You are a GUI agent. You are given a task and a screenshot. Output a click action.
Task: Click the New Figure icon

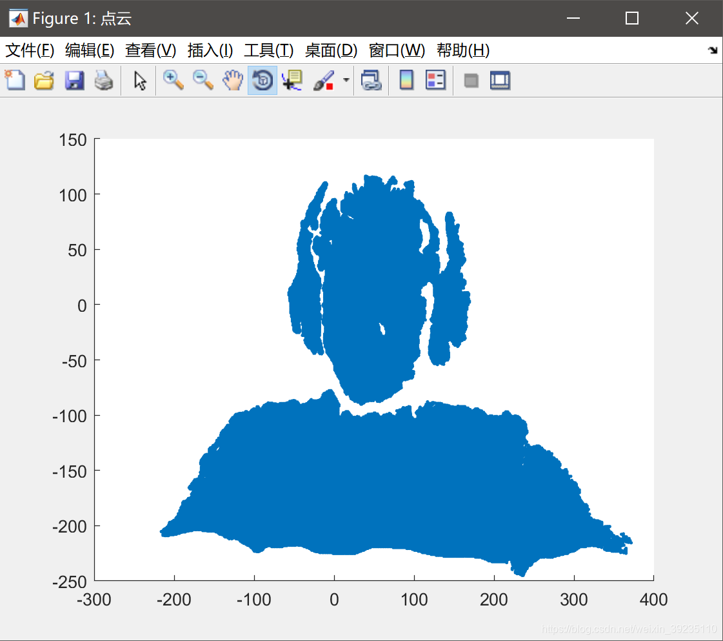coord(15,80)
